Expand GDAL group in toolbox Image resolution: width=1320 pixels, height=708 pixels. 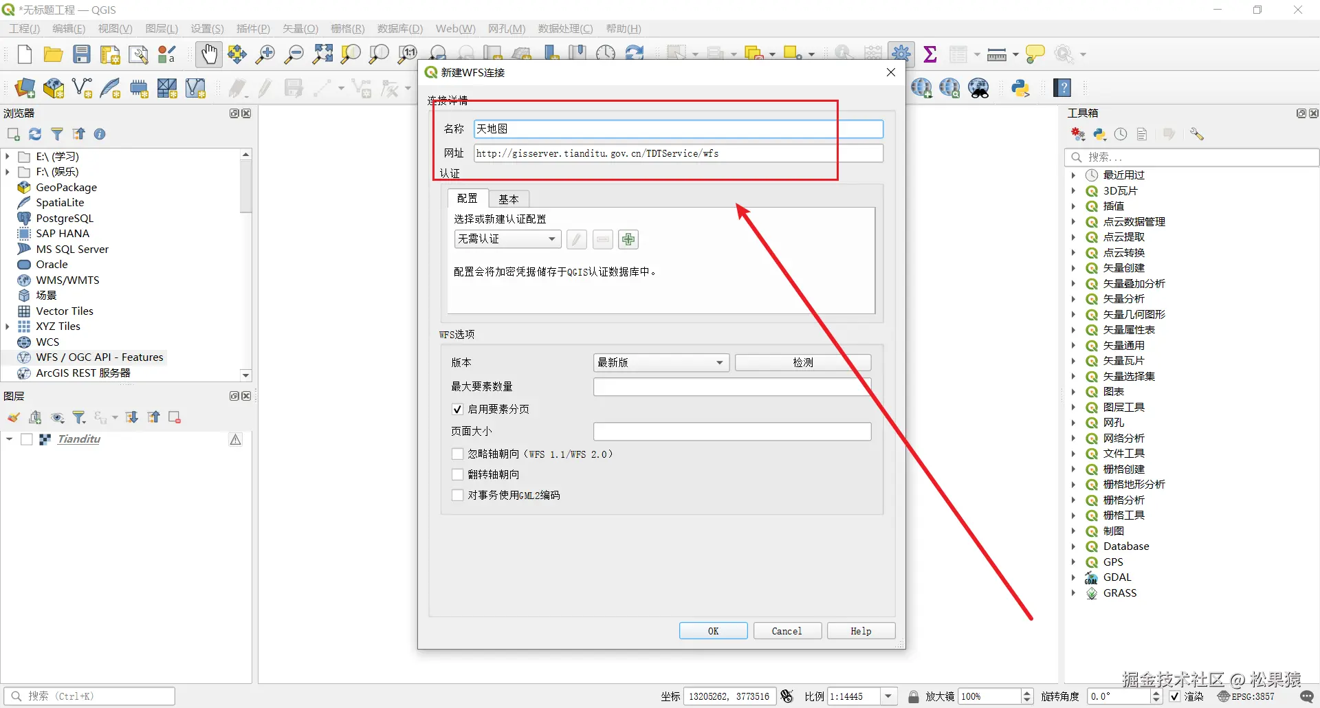coord(1073,577)
